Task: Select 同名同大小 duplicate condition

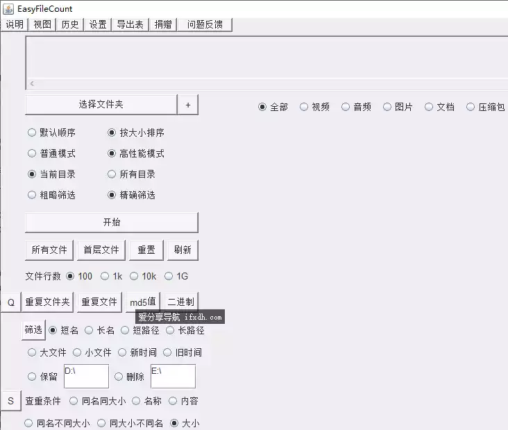Action: (98, 401)
